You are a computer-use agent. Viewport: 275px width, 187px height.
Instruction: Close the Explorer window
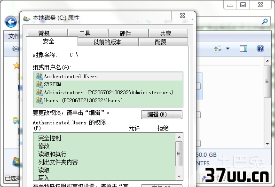260,5
